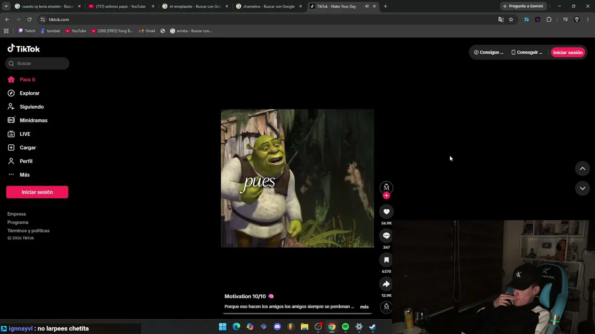The image size is (595, 334).
Task: Share the video using the arrow icon
Action: point(386,284)
